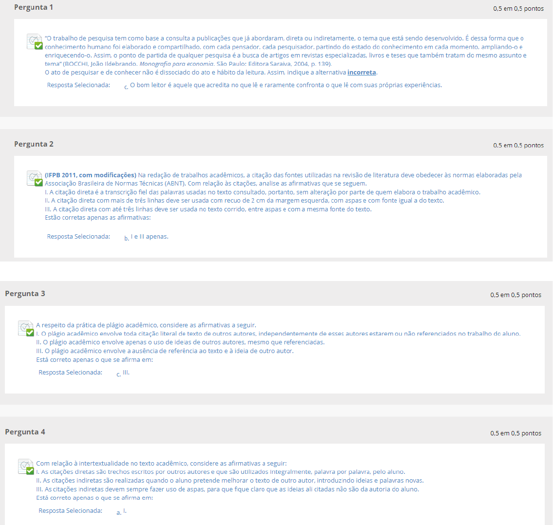Click the correct-answer icon in Pergunta 3

click(26, 329)
